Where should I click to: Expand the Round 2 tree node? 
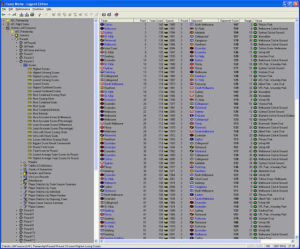(17, 58)
